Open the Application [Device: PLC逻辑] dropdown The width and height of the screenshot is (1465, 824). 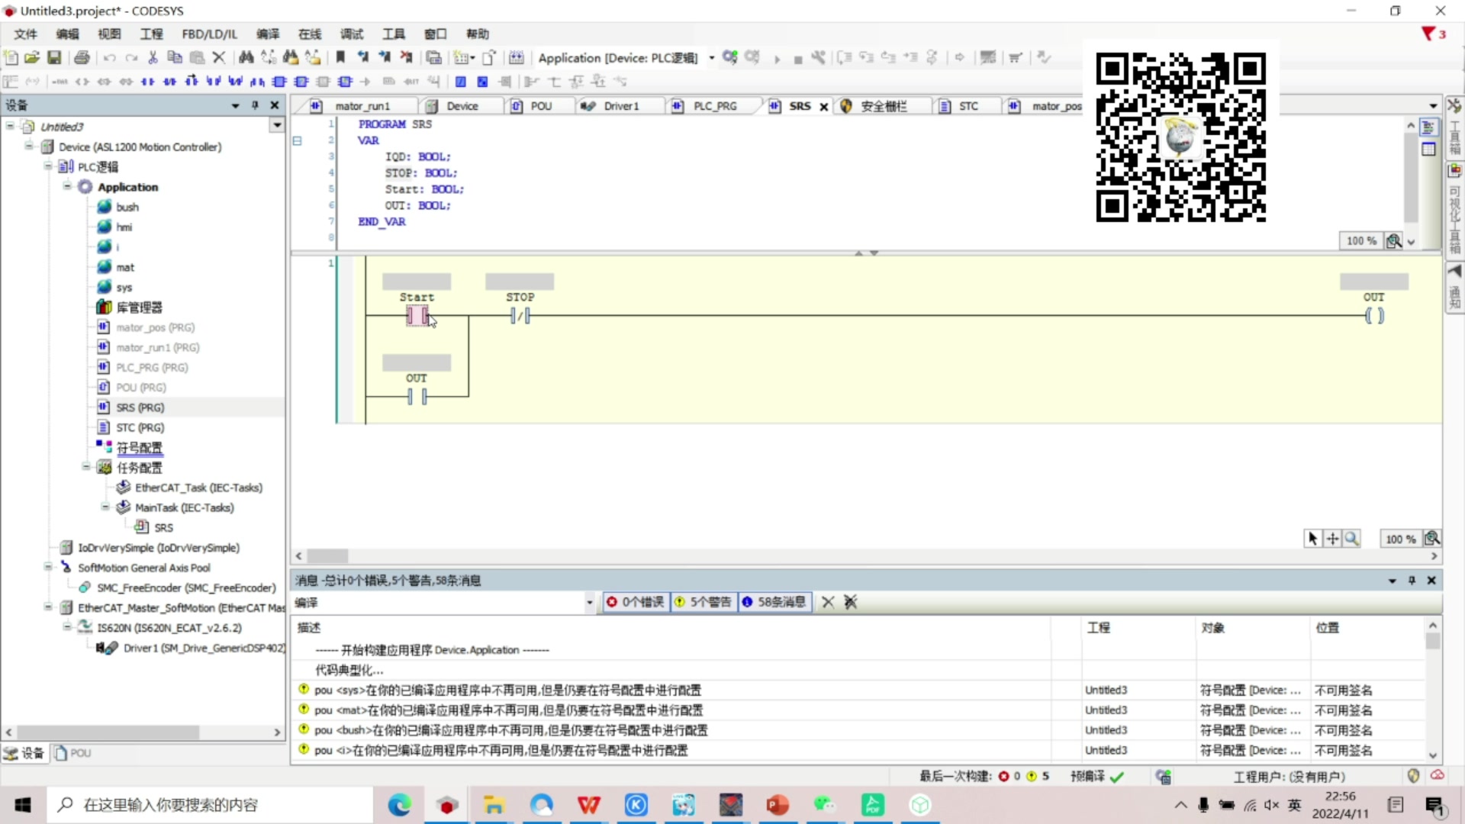[x=713, y=57]
